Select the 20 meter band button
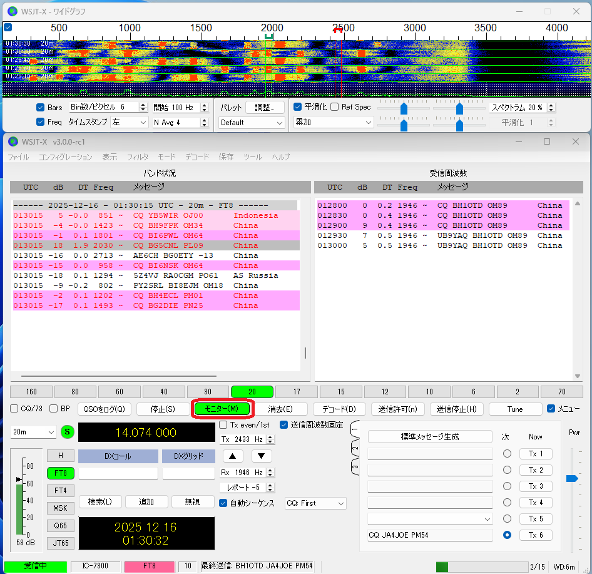The width and height of the screenshot is (592, 574). click(x=252, y=392)
